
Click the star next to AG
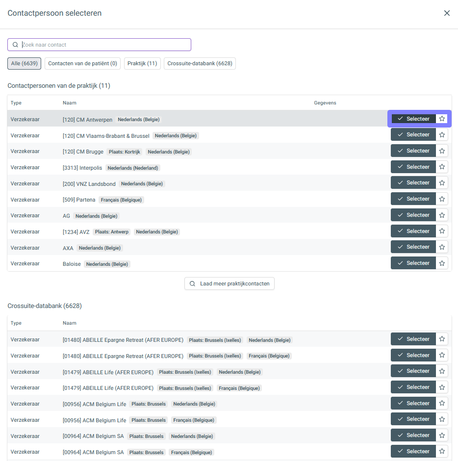point(442,215)
